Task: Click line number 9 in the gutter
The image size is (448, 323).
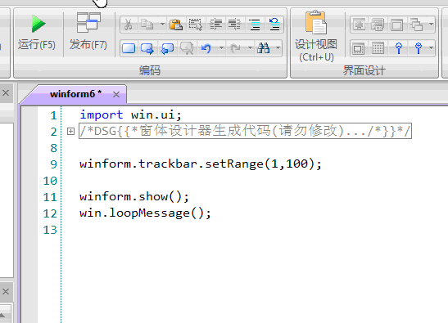Action: coord(53,164)
